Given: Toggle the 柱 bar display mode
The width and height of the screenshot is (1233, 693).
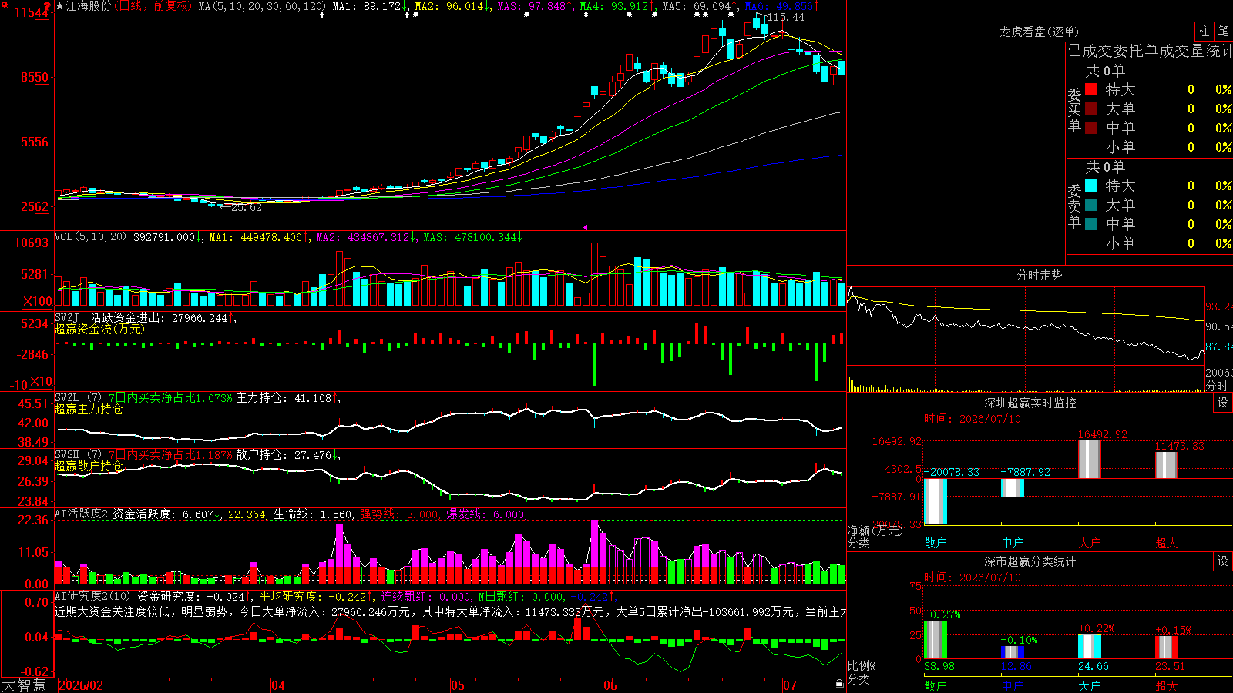Looking at the screenshot, I should point(1204,32).
